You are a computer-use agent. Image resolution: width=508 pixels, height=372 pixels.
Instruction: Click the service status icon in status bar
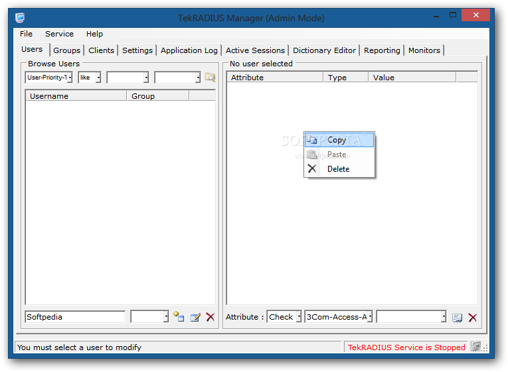point(475,346)
